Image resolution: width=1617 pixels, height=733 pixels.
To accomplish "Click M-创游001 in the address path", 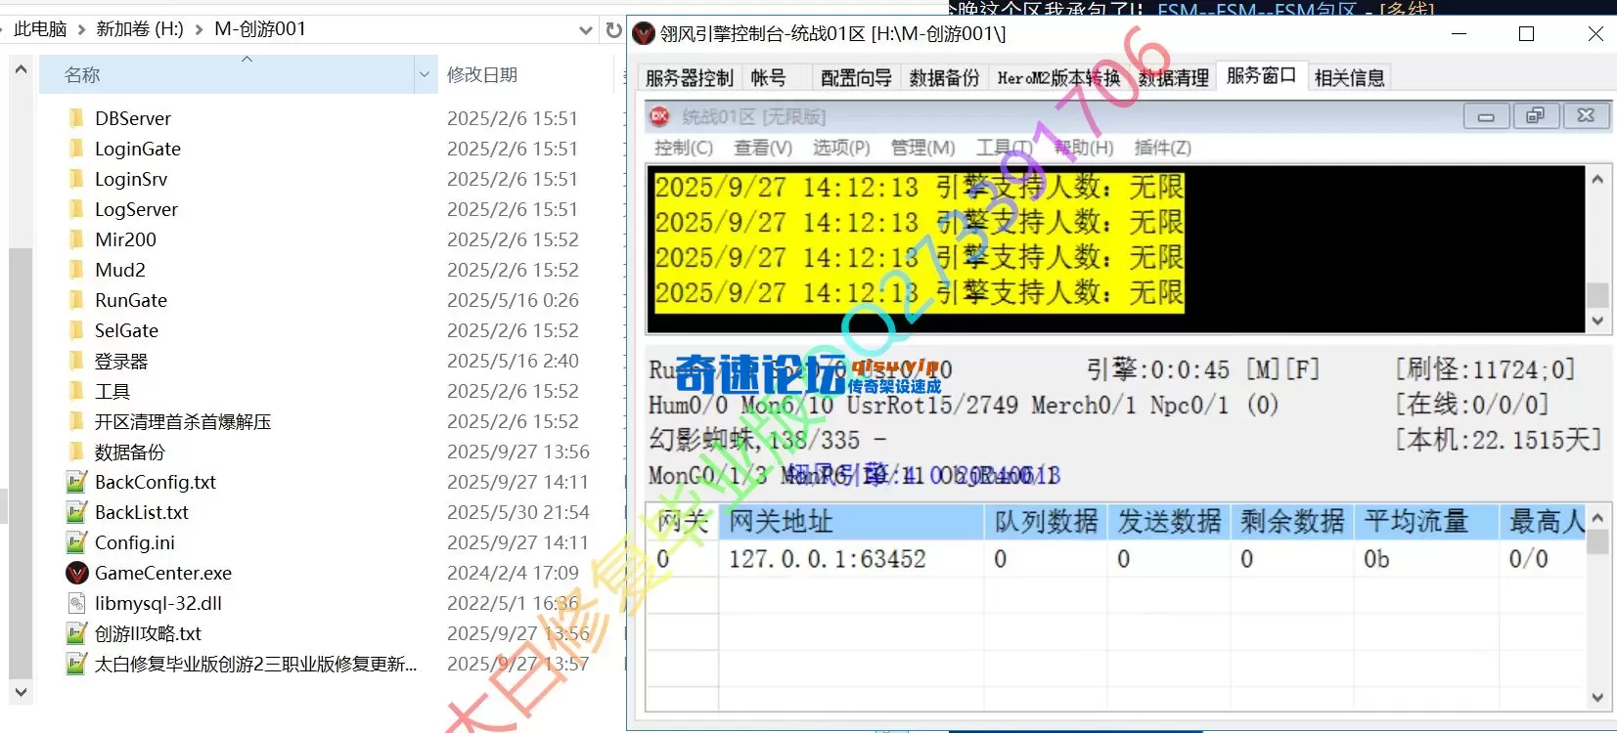I will (260, 29).
